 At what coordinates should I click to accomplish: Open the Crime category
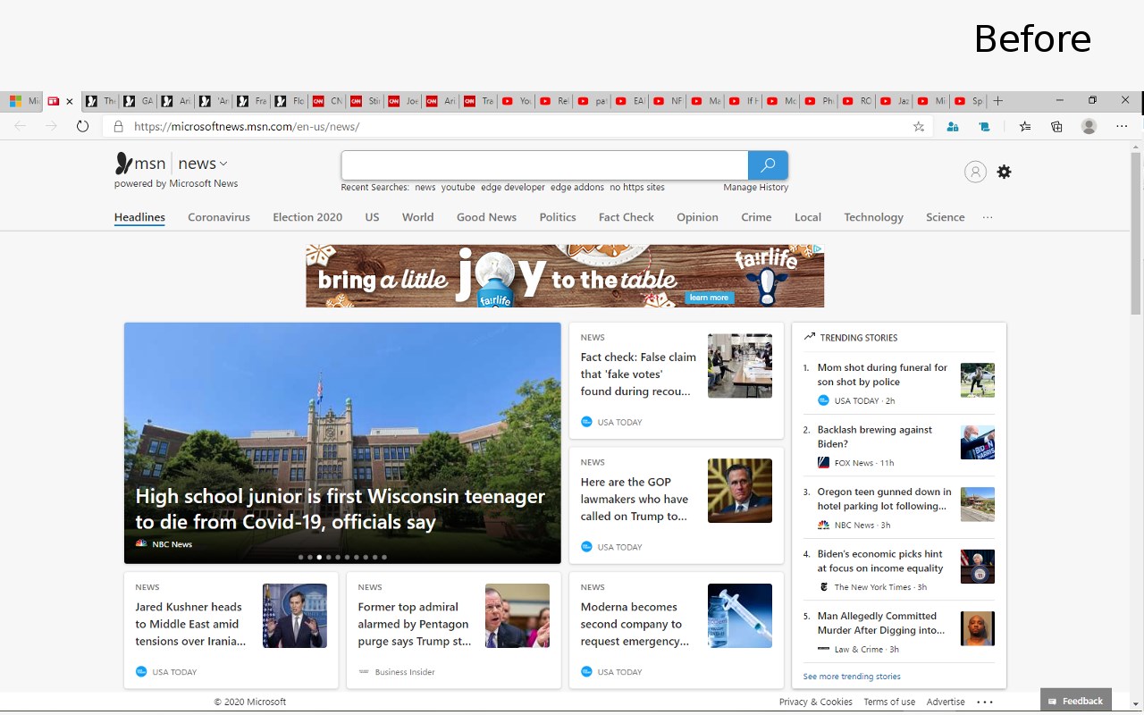(x=756, y=217)
